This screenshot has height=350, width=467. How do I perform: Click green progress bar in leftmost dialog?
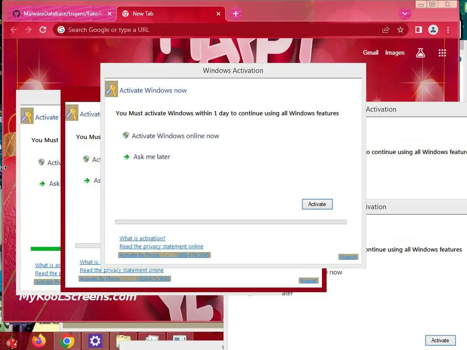(x=46, y=249)
